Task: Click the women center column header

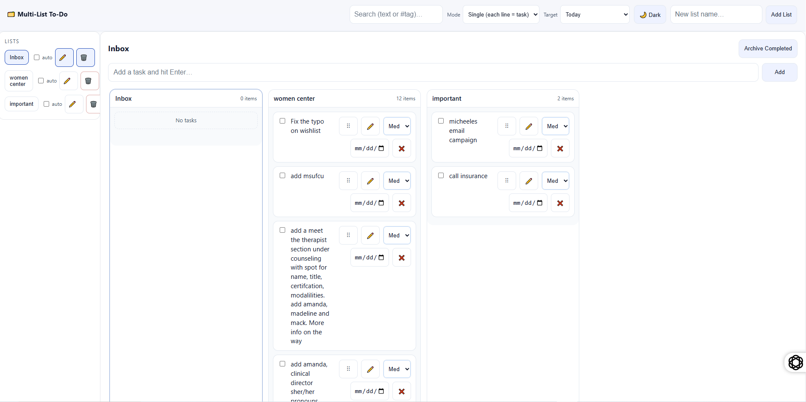Action: pos(345,99)
